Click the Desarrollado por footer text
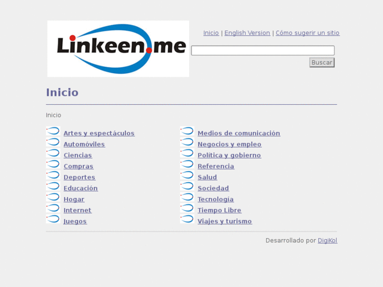The width and height of the screenshot is (383, 287). click(x=291, y=241)
